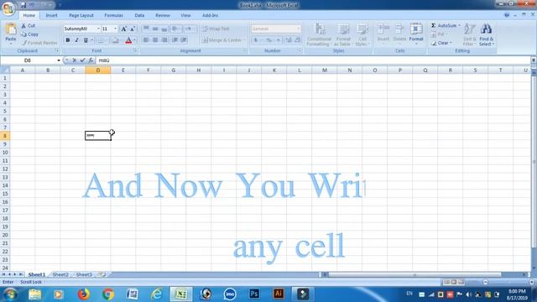Apply Percent Style
Image resolution: width=537 pixels, height=302 pixels.
pos(269,40)
